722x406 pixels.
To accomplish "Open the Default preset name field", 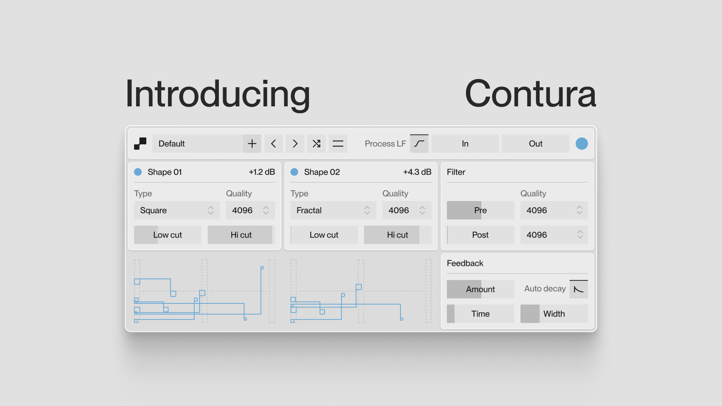I will click(x=197, y=144).
